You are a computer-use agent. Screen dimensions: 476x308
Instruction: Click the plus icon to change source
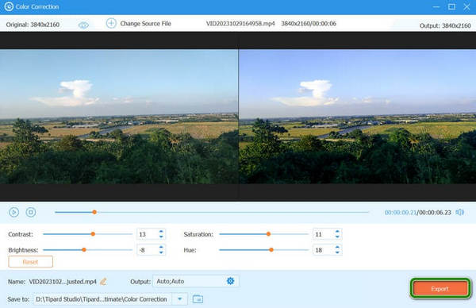111,23
